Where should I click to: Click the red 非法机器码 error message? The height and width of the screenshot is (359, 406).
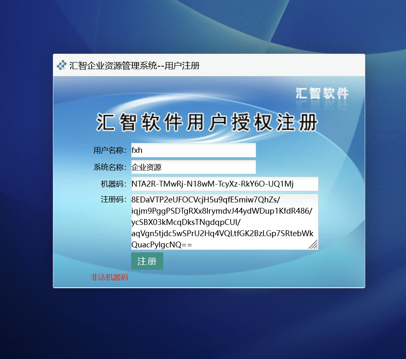point(109,277)
